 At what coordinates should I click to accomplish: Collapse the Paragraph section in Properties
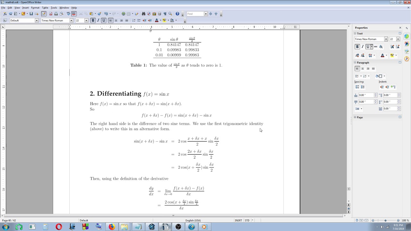(355, 63)
